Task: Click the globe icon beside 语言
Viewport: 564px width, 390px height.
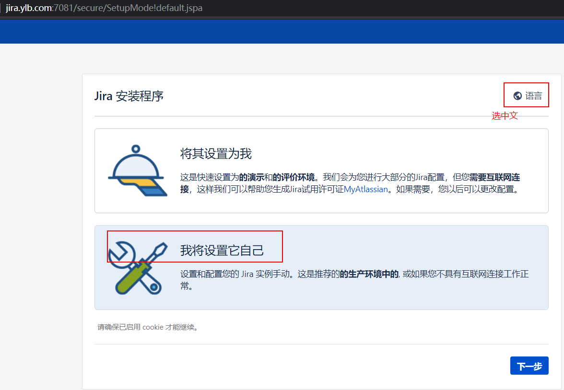Action: click(517, 96)
